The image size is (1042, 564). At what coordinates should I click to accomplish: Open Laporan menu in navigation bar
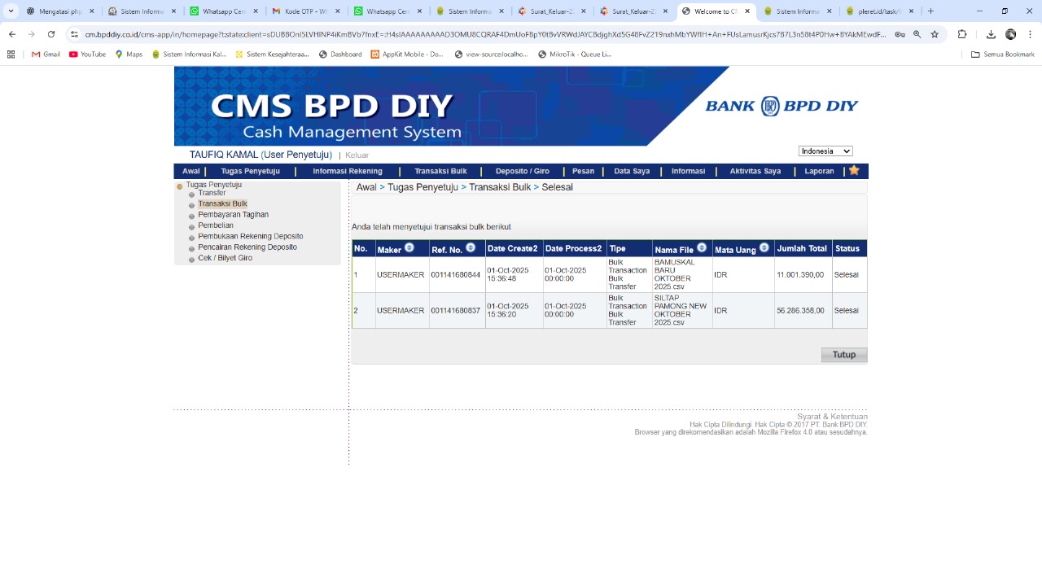click(x=819, y=172)
